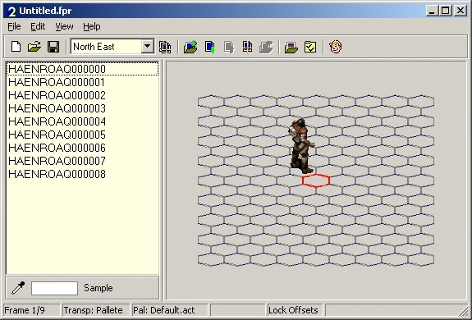Screen dimensions: 472x320
Task: Click the folder icon containing a picture
Action: coord(291,47)
